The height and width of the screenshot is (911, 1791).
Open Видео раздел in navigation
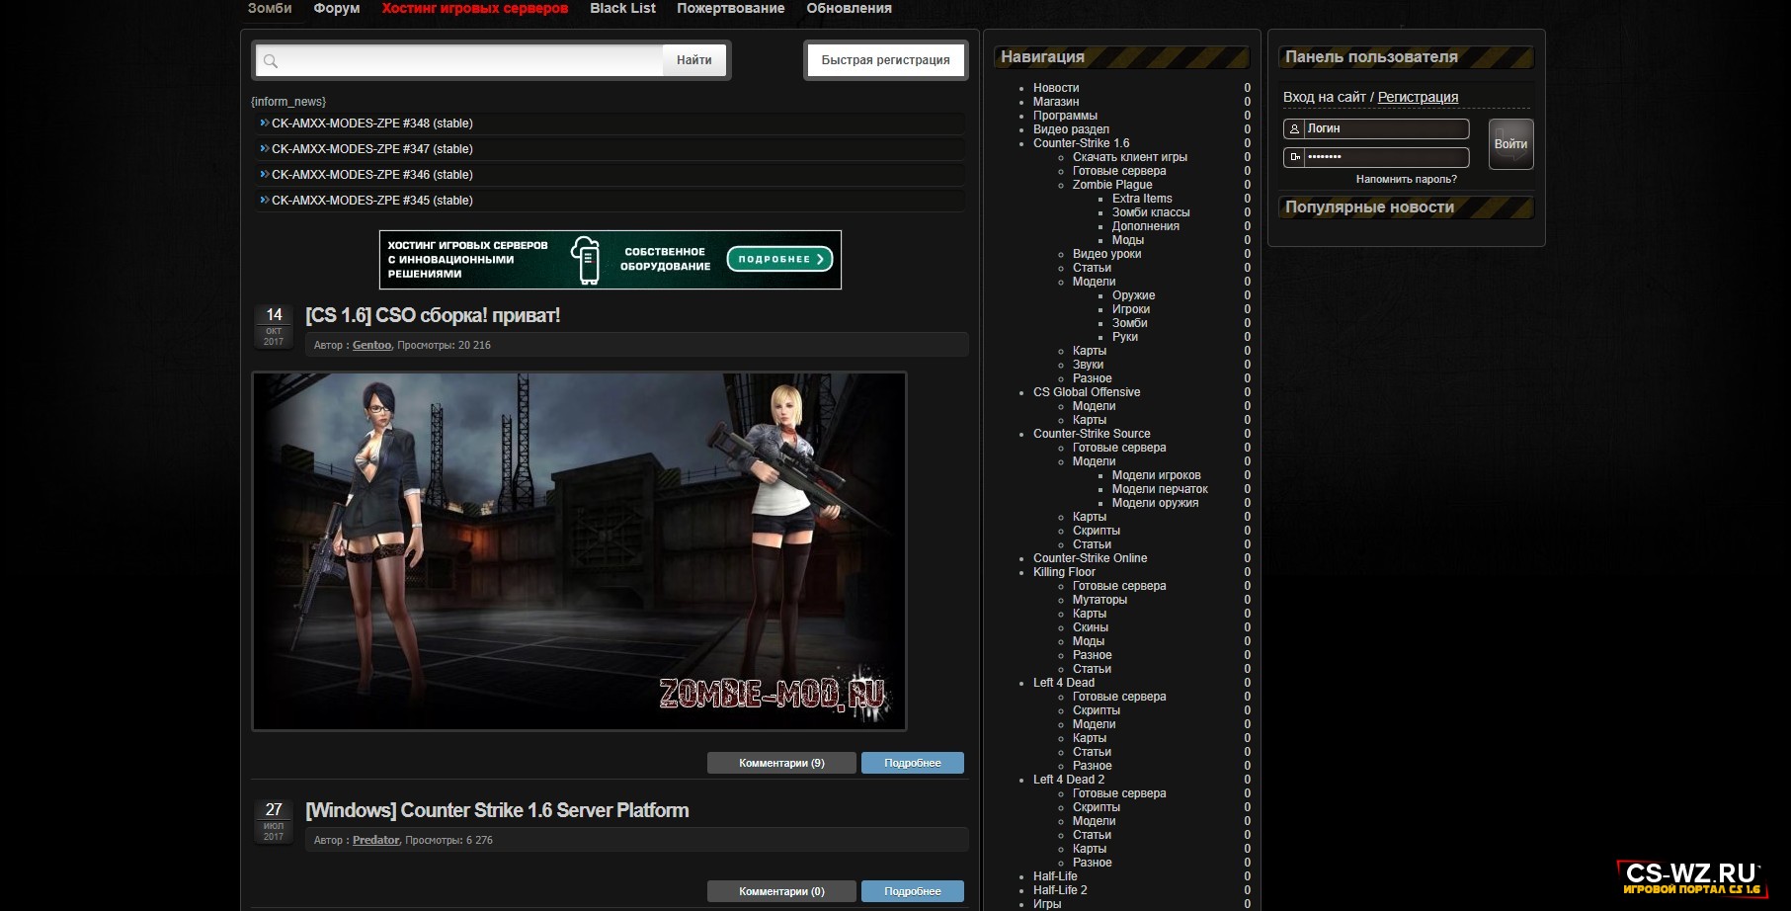(1071, 129)
